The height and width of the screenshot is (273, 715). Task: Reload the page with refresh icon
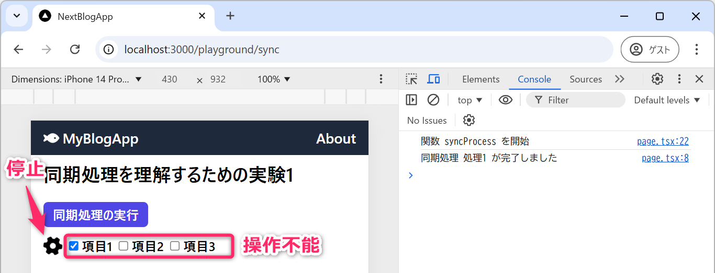(x=75, y=50)
